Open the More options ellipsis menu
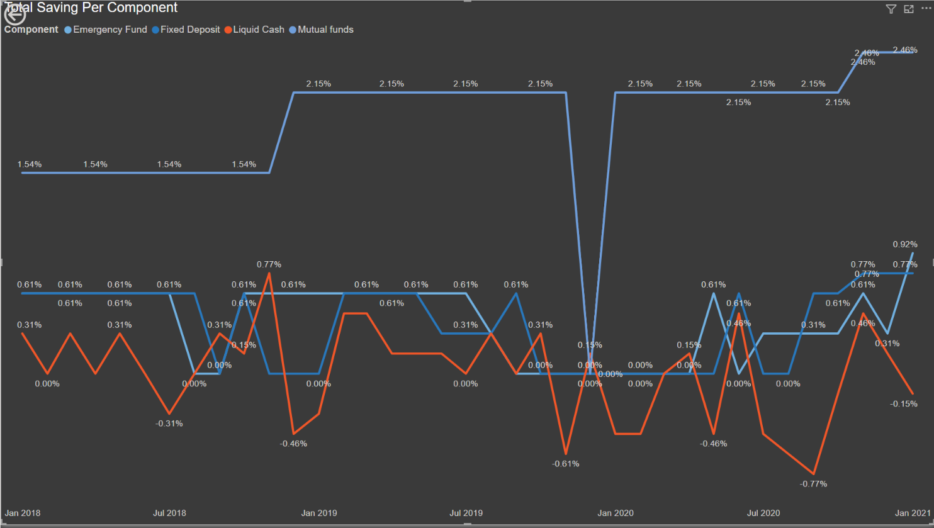Screen dimensions: 934x528 click(x=925, y=9)
